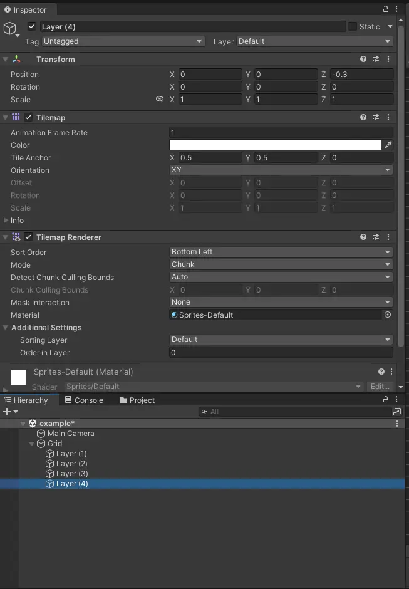This screenshot has width=409, height=589.
Task: Click the Transform component axes icon
Action: click(x=16, y=59)
